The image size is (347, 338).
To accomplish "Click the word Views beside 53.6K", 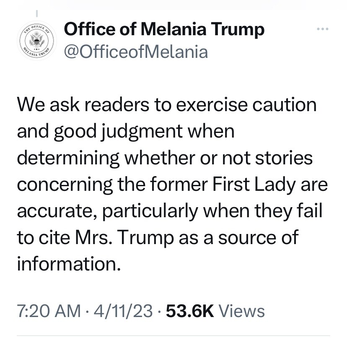I will pyautogui.click(x=242, y=311).
